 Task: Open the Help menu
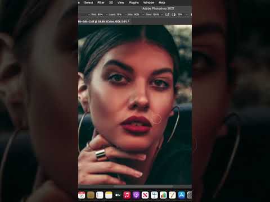162,3
